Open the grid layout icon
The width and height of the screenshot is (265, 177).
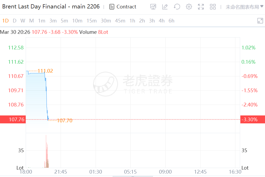click(x=213, y=7)
